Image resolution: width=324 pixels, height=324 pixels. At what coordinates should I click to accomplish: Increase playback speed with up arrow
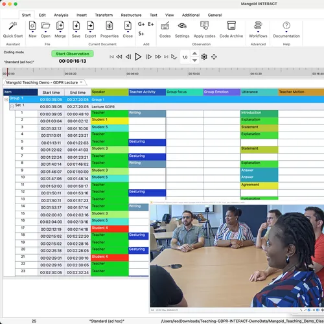point(194,53)
